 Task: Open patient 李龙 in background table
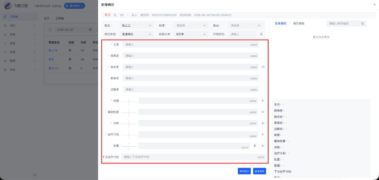[x=51, y=59]
